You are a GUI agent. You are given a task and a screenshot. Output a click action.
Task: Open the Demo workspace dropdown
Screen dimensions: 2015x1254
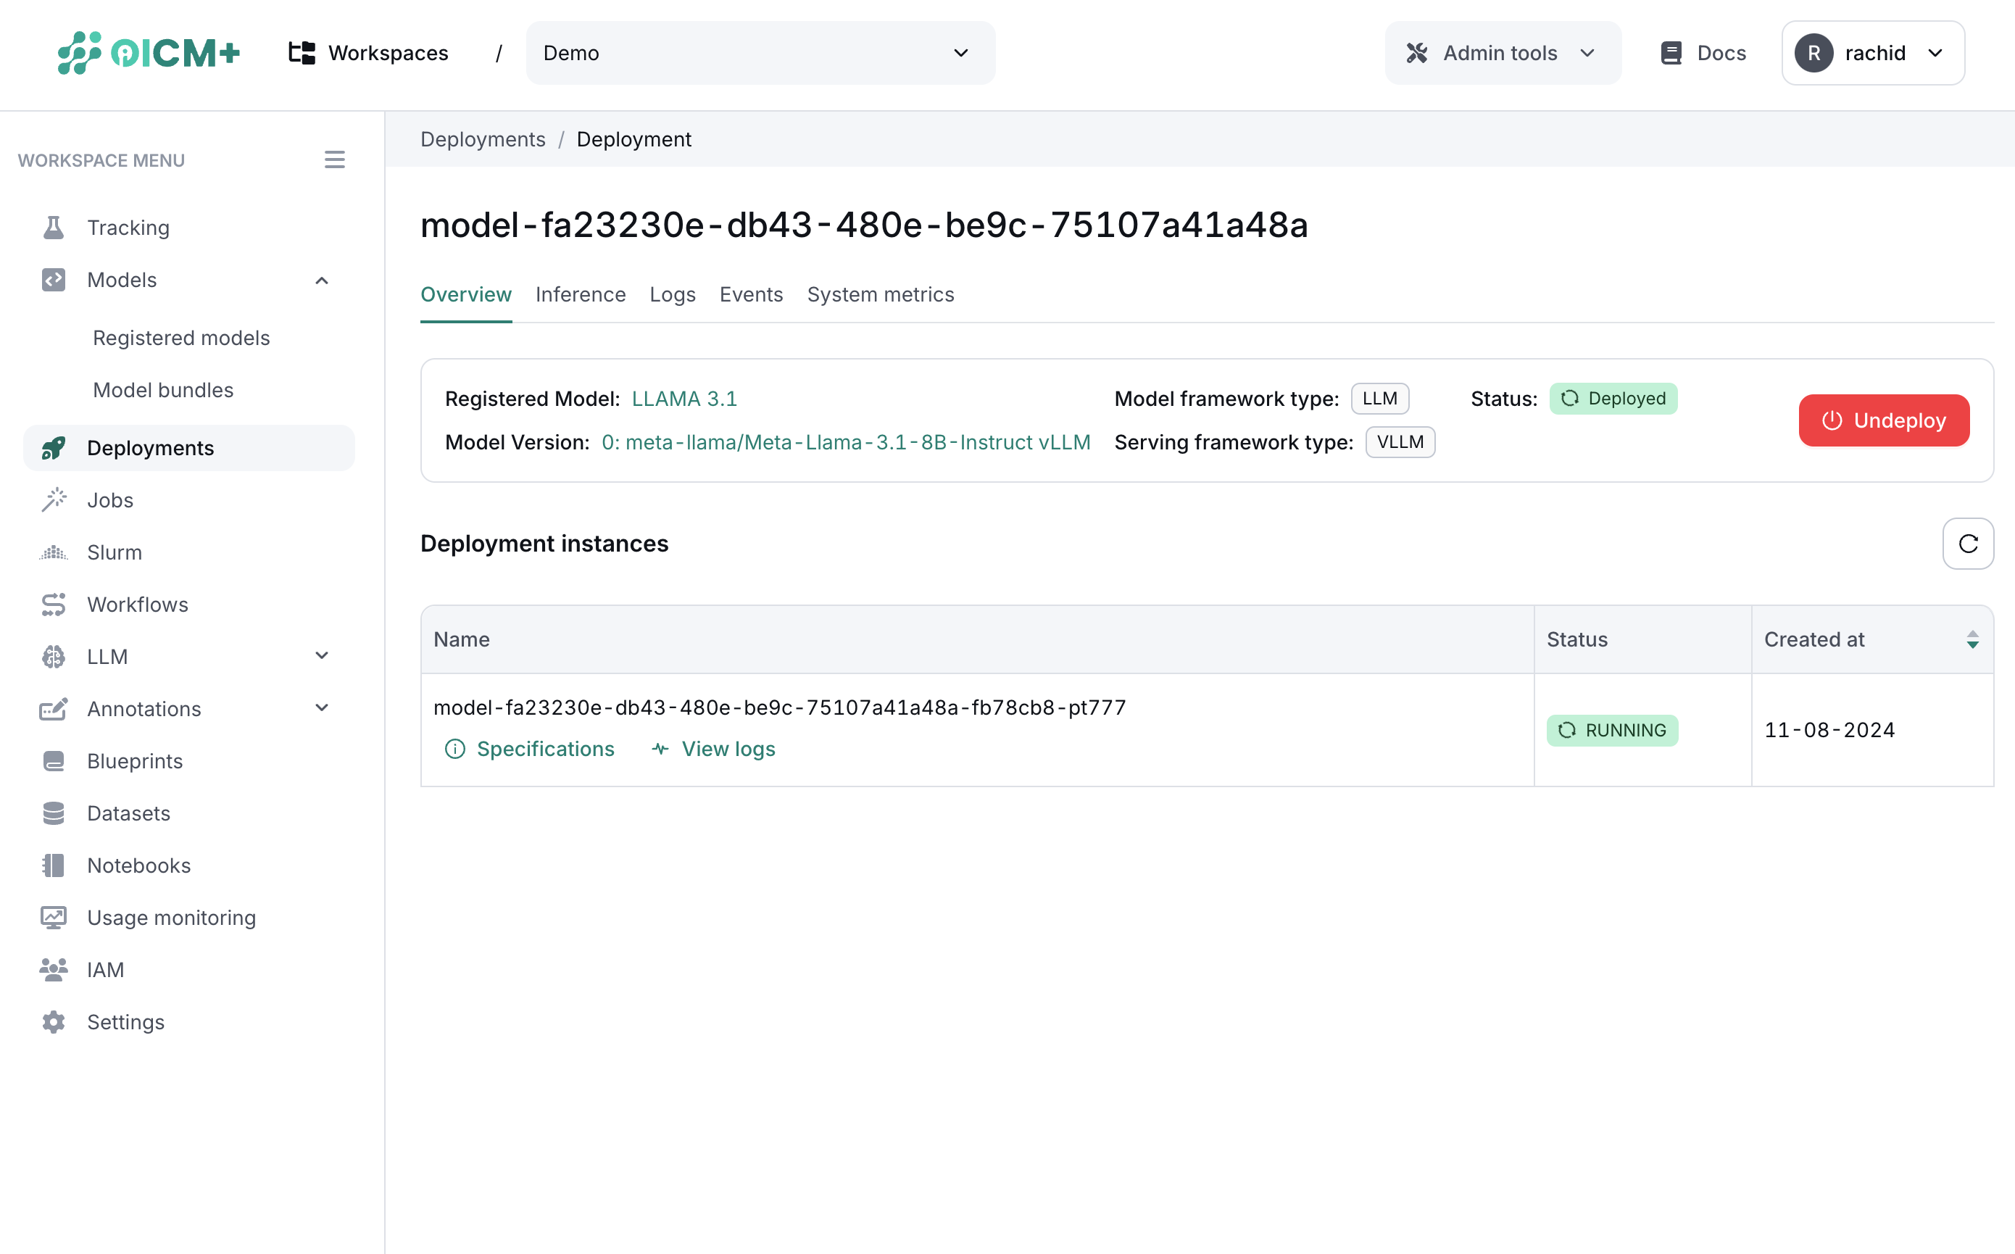[x=760, y=53]
